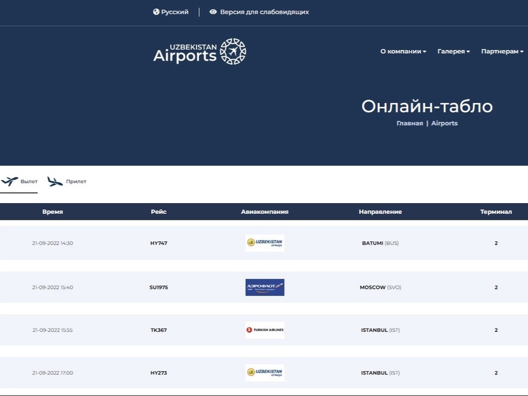Click the Turkish Airlines logo for flight TK367

point(265,330)
